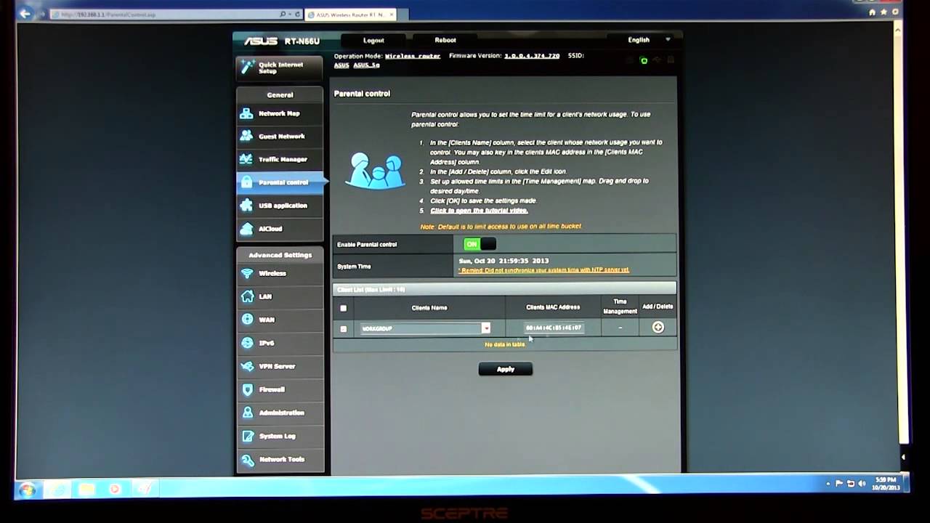930x523 pixels.
Task: Open the File Explorer taskbar icon
Action: coord(86,490)
